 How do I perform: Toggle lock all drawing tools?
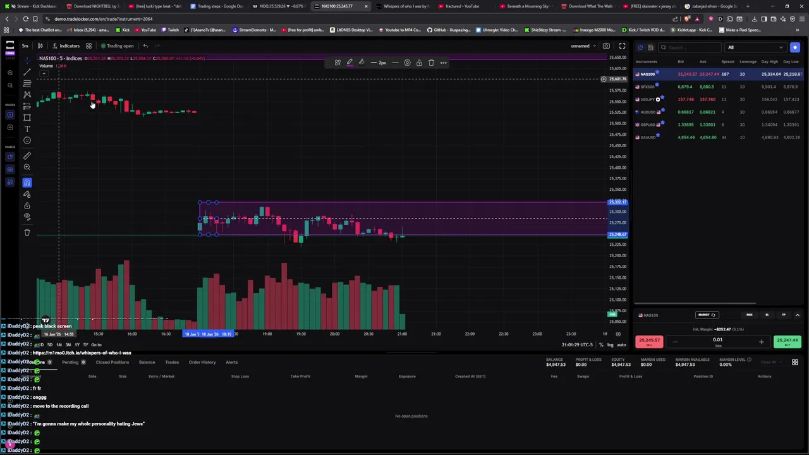point(27,205)
